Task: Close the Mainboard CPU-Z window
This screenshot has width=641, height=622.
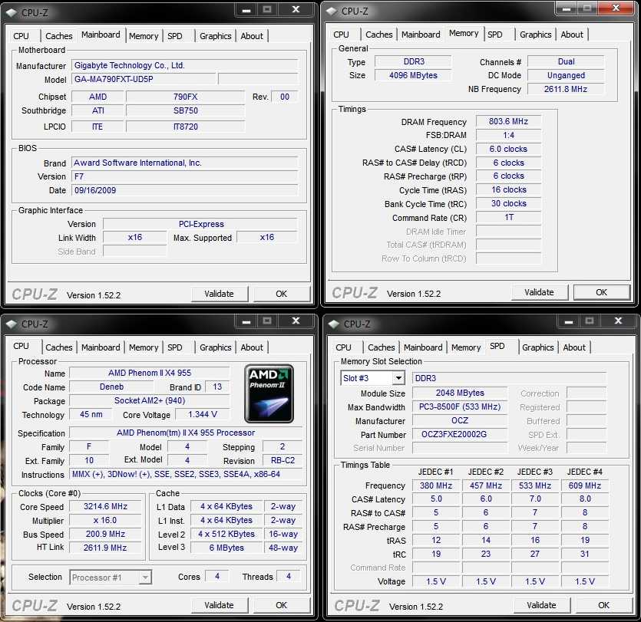Action: point(296,9)
